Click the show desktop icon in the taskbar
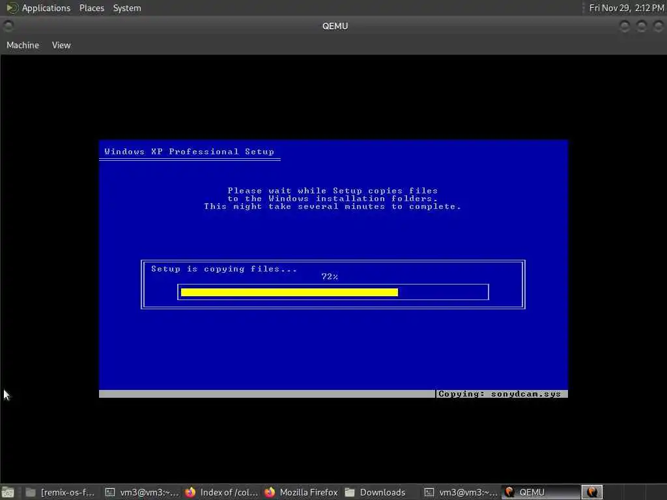This screenshot has width=667, height=500. (x=8, y=492)
